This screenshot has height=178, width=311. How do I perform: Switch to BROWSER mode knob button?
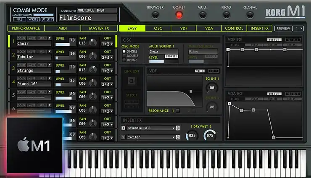(x=155, y=15)
